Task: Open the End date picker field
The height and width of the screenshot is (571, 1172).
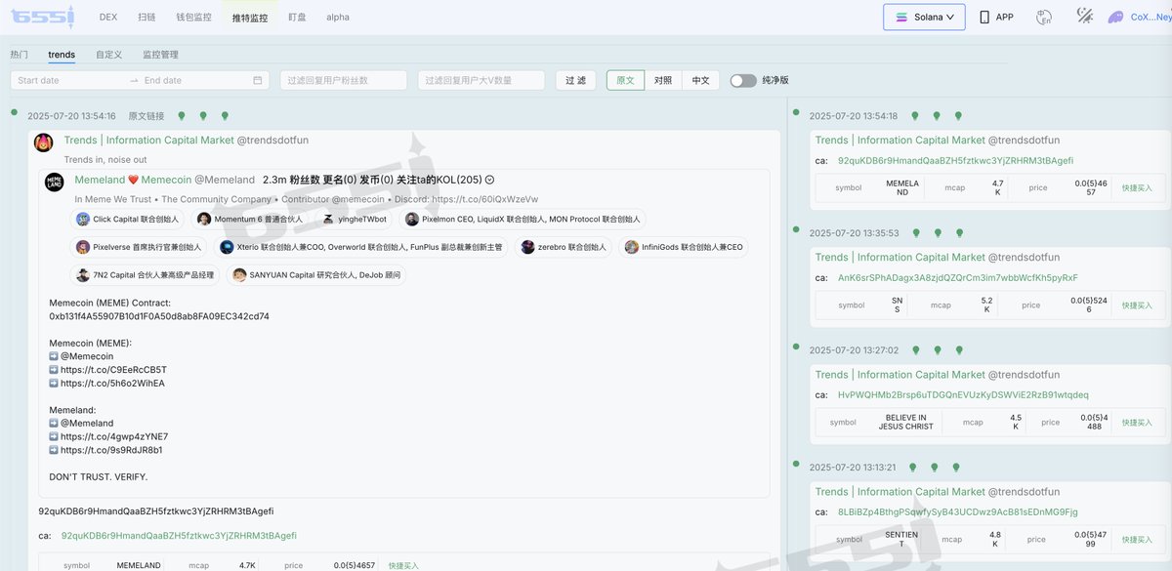Action: coord(195,80)
